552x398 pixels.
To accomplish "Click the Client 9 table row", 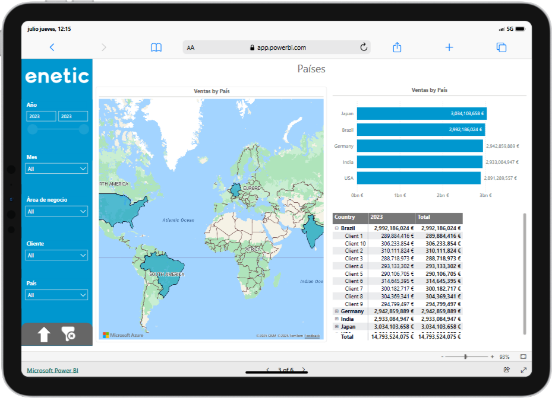I will [x=398, y=304].
